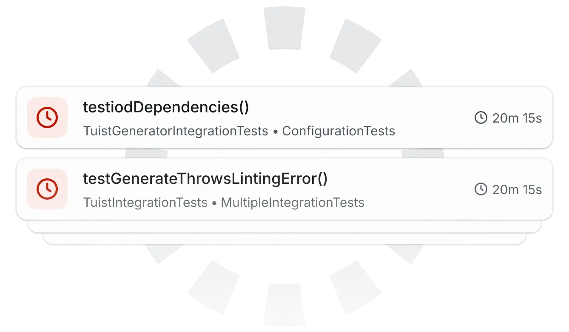
Task: Click the duration clock icon on the second card
Action: pyautogui.click(x=481, y=189)
